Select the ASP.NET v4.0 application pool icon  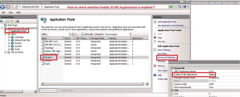(x=43, y=41)
